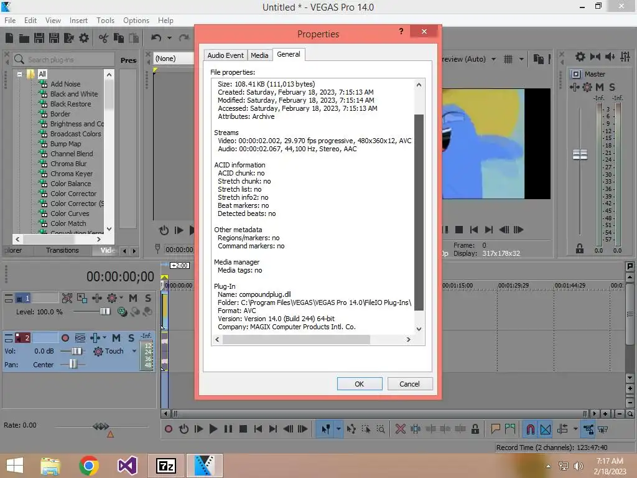The image size is (637, 478).
Task: Invert phase on audio track 2
Action: [80, 338]
